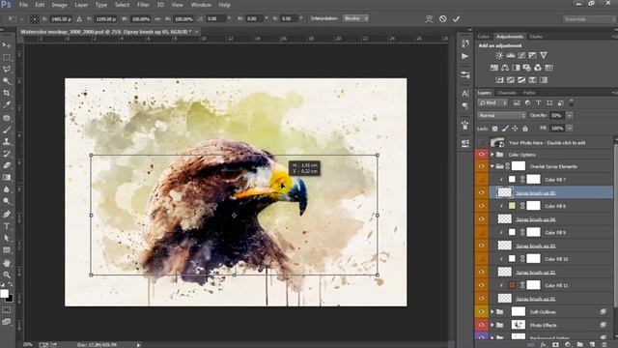Toggle visibility of Overlat Spray Elements group

[481, 166]
